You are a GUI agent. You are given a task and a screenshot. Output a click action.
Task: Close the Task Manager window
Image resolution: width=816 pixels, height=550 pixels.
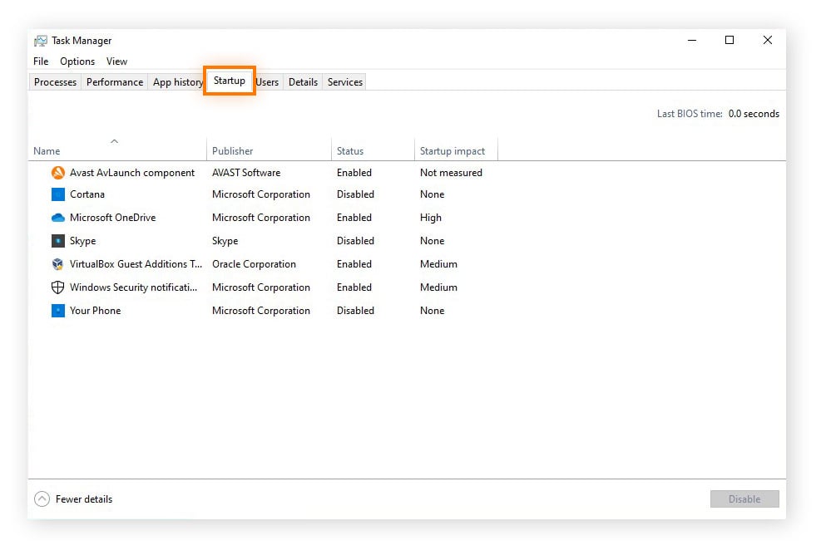[x=768, y=40]
